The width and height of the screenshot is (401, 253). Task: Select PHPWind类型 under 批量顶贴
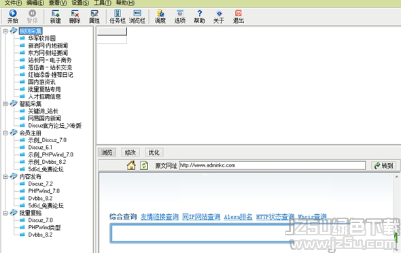(x=44, y=227)
